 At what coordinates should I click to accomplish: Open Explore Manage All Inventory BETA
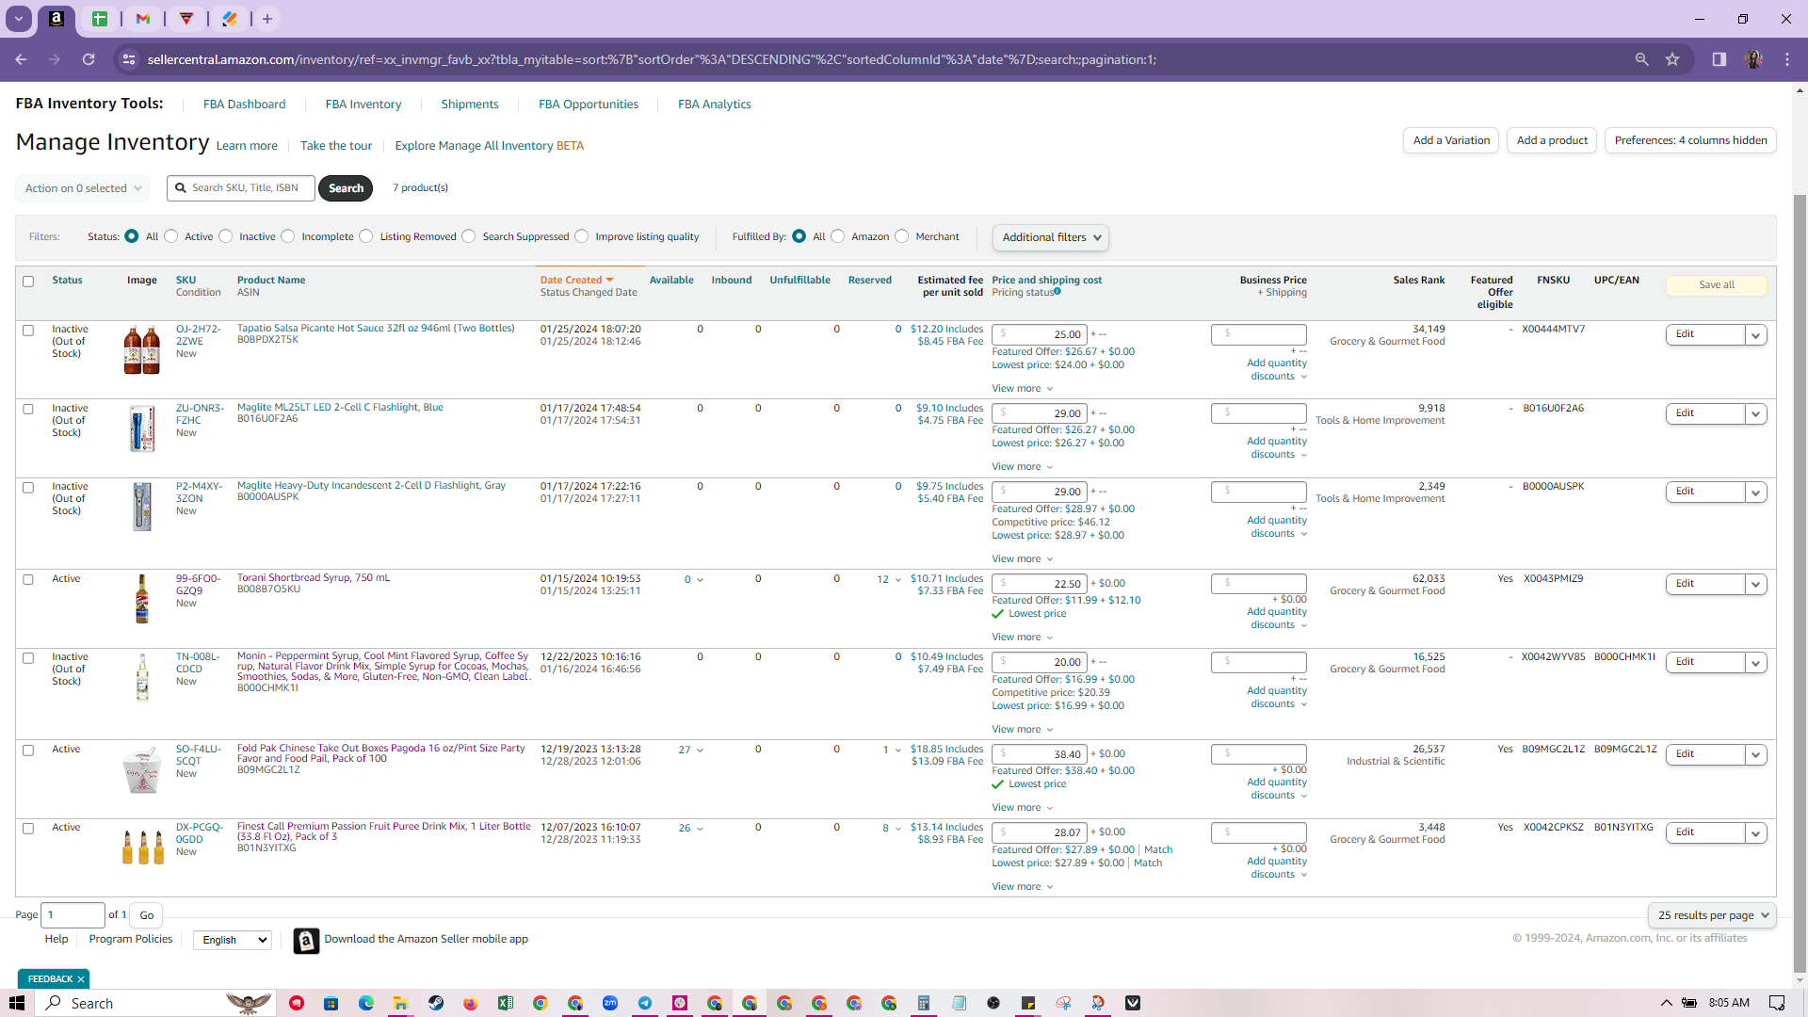point(490,146)
